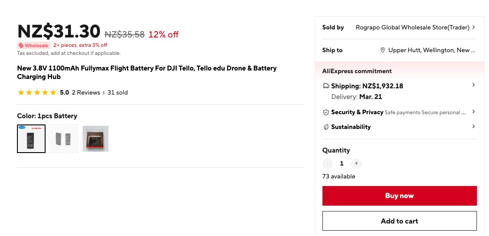Expand the Sold by store chevron
This screenshot has width=489, height=236.
coord(473,27)
